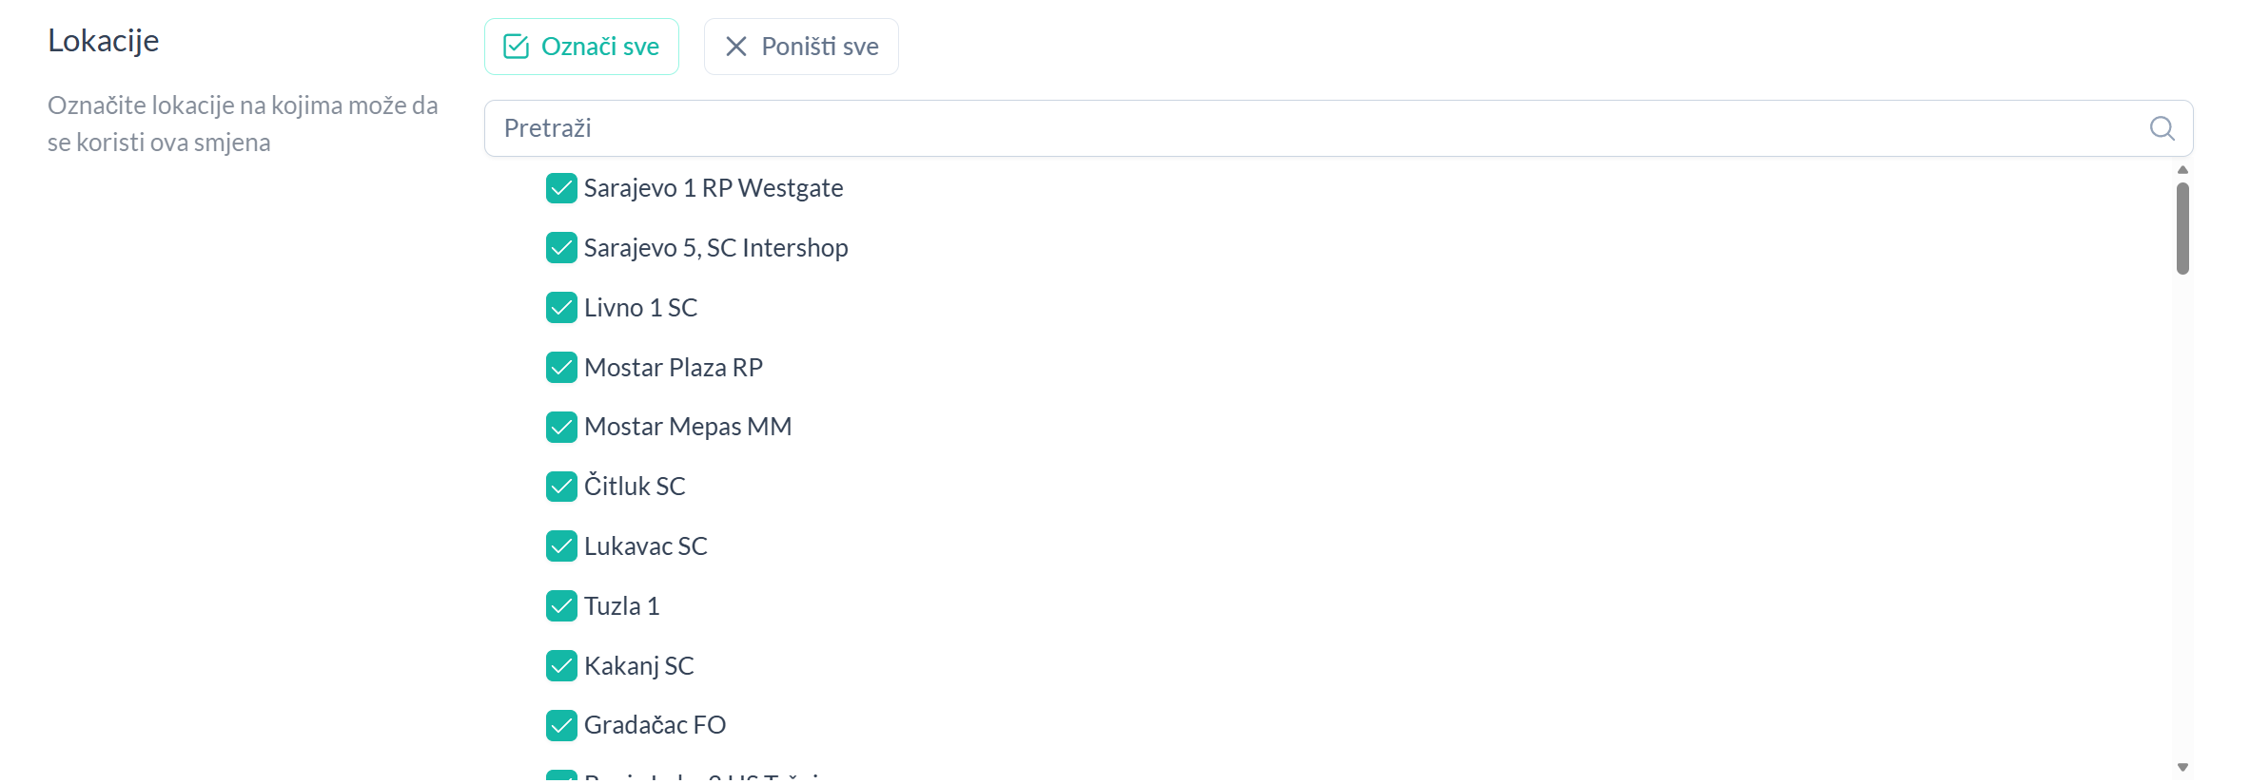Uncheck Sarajevo 1 RP Westgate

pos(561,188)
